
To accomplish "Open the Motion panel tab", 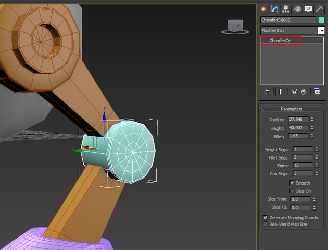I will pos(298,9).
